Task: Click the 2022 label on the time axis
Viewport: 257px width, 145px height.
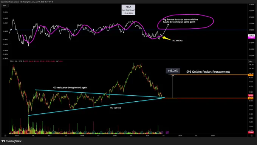Action: pyautogui.click(x=17, y=136)
